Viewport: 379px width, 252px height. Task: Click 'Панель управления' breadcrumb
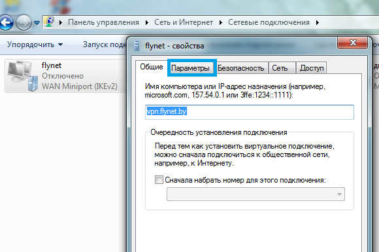coord(103,22)
